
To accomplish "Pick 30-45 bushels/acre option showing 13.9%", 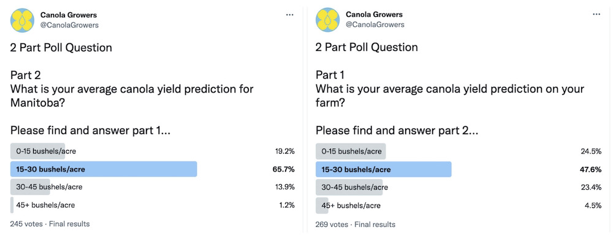I will click(153, 187).
